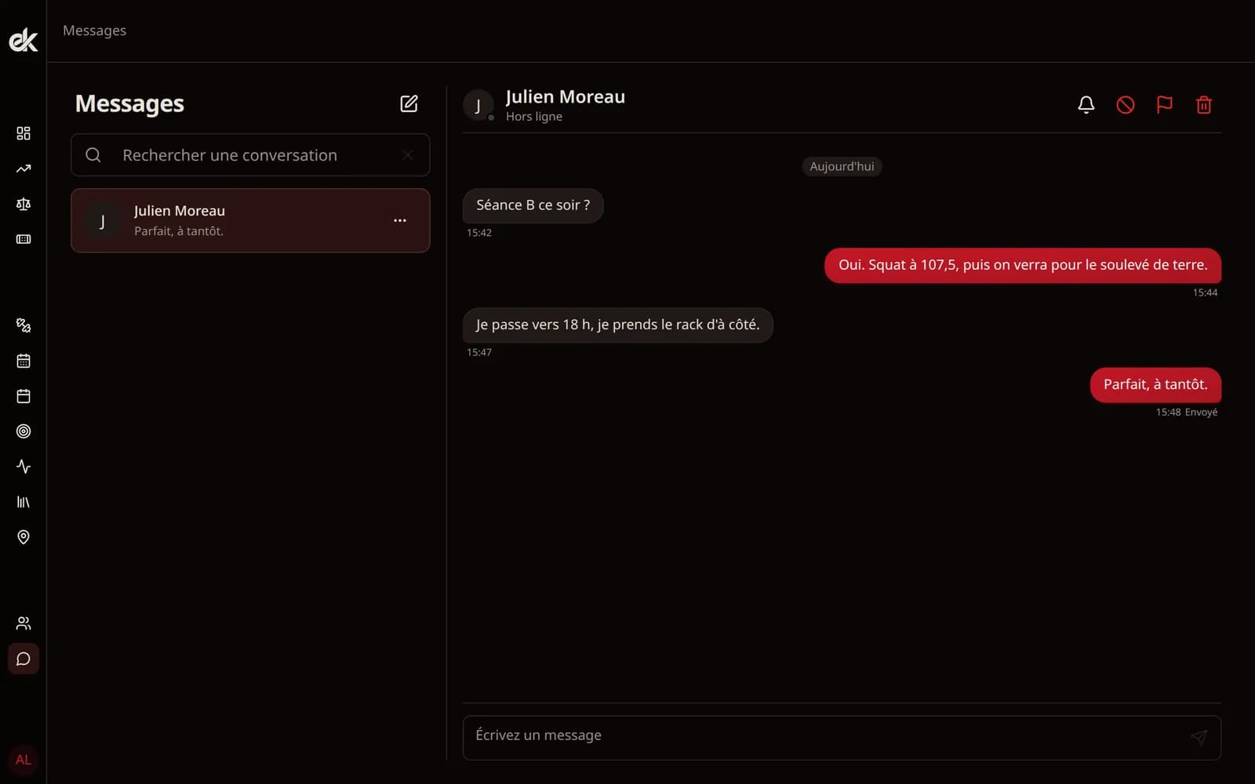Click the 'Hors ligne' status text
Image resolution: width=1255 pixels, height=784 pixels.
tap(534, 116)
